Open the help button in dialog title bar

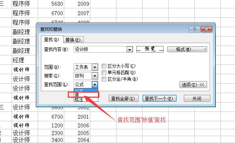(x=194, y=29)
